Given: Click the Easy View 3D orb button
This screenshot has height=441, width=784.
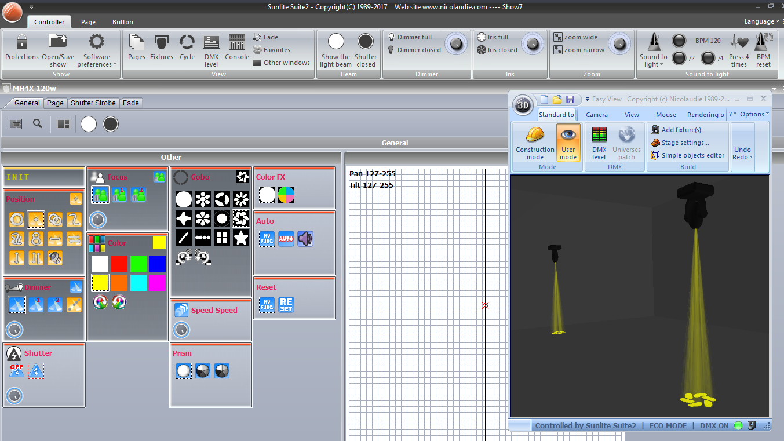Looking at the screenshot, I should click(524, 105).
